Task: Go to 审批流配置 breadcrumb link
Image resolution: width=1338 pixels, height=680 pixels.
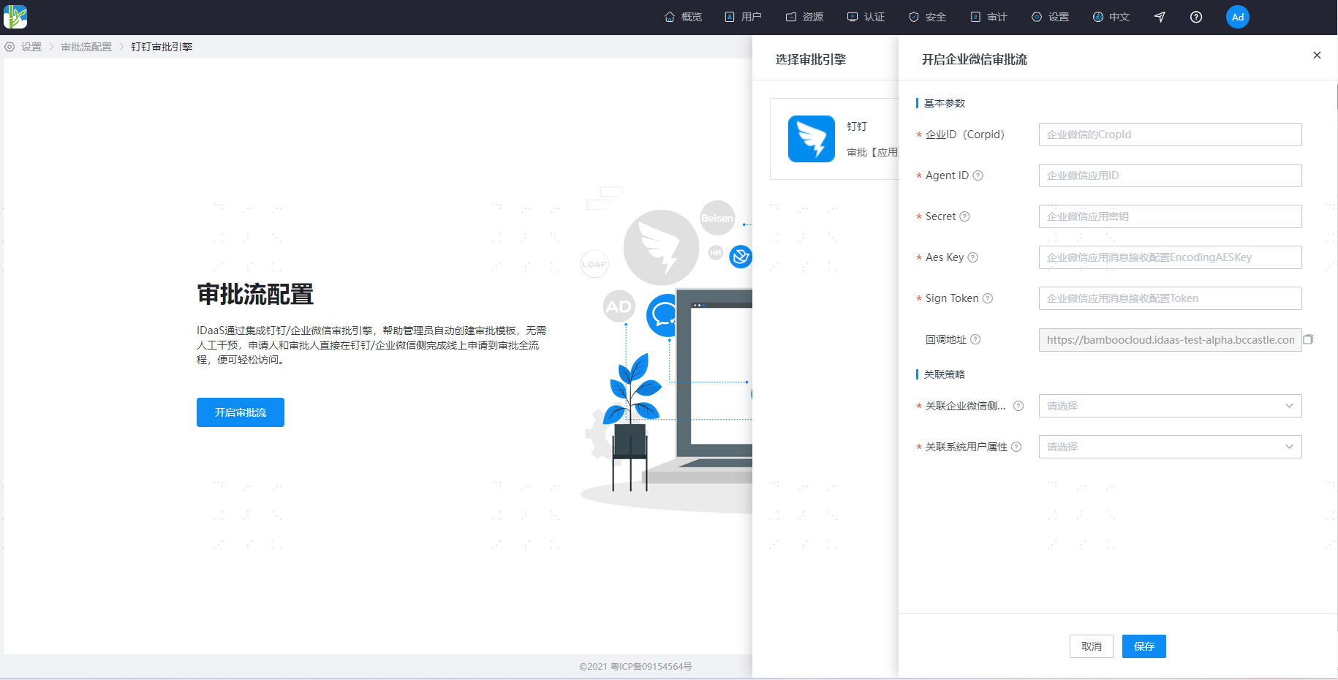Action: click(x=86, y=47)
